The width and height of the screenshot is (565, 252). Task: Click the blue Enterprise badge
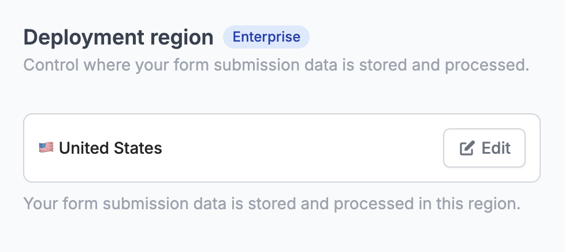pos(266,37)
